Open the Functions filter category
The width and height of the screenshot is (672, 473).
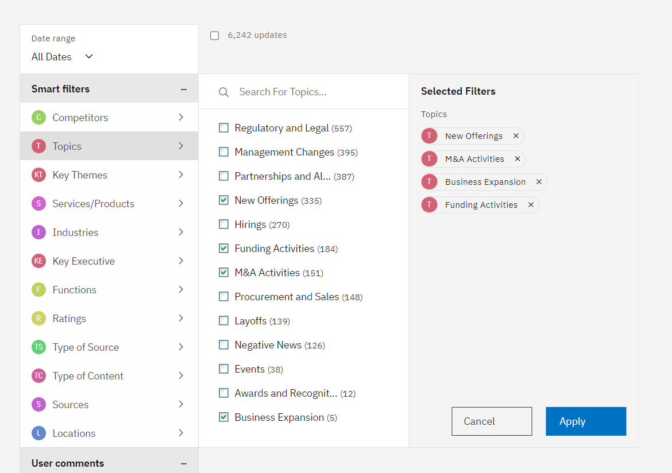pos(109,290)
